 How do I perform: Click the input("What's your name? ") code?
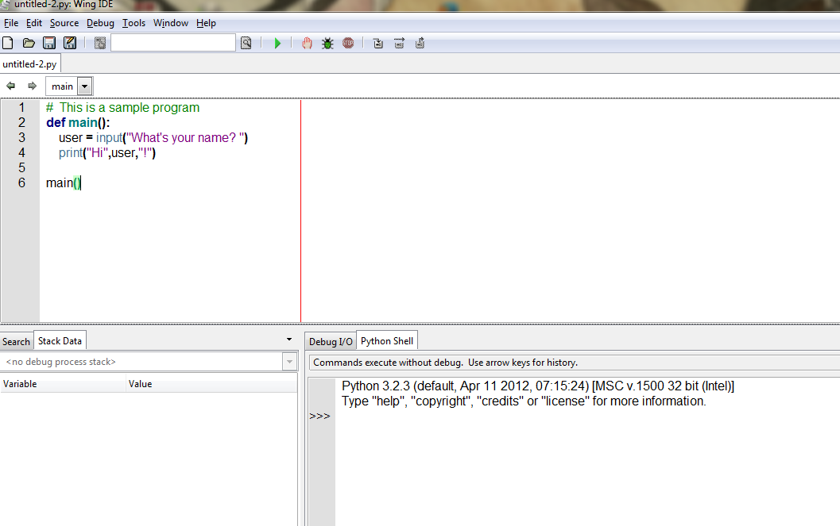coord(172,137)
